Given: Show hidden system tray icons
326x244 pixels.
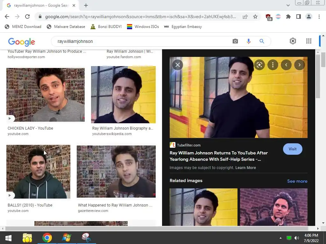Looking at the screenshot, I should pos(280,238).
